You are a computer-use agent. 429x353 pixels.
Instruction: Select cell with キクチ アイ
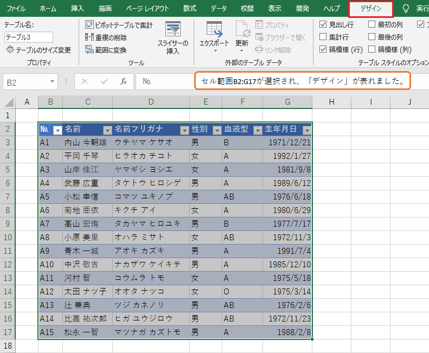click(151, 210)
